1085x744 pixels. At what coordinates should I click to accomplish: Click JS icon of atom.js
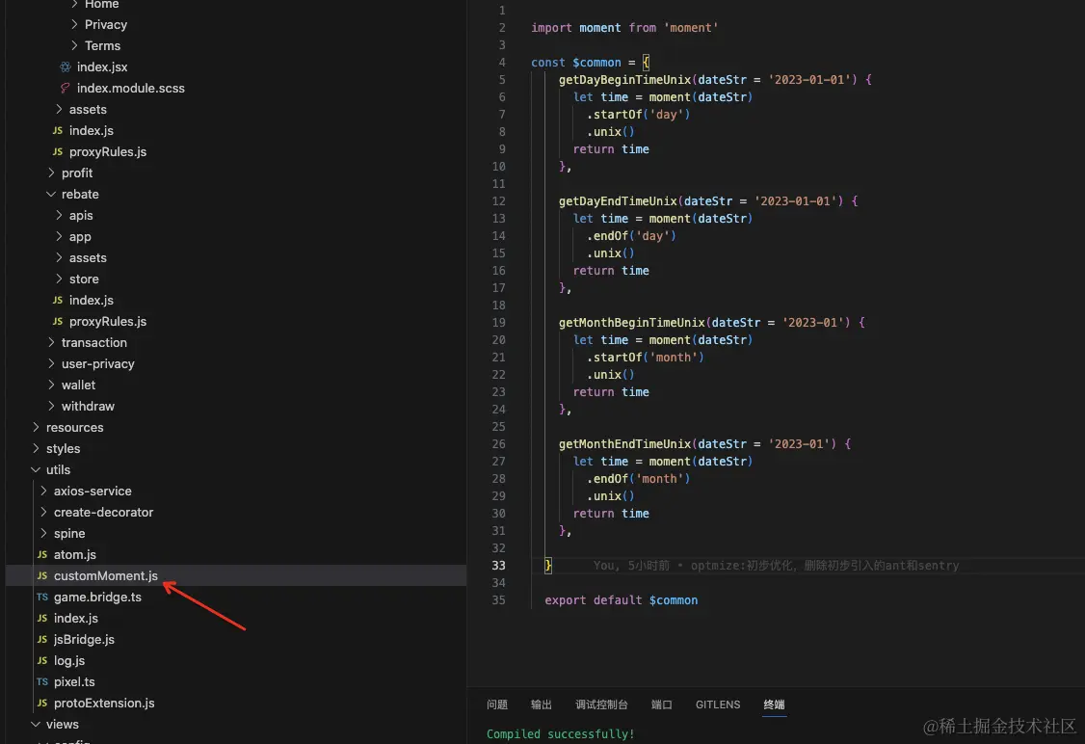click(42, 554)
